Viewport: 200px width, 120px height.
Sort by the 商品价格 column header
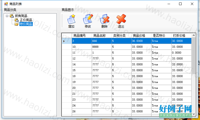click(x=141, y=35)
